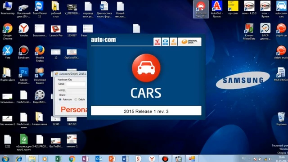This screenshot has width=288, height=162.
Task: Launch the Yandex desktop shortcut
Action: 24,30
